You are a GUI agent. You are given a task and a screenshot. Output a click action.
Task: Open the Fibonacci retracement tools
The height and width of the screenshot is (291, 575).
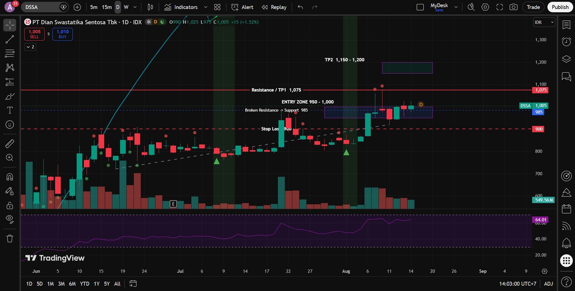[x=10, y=54]
